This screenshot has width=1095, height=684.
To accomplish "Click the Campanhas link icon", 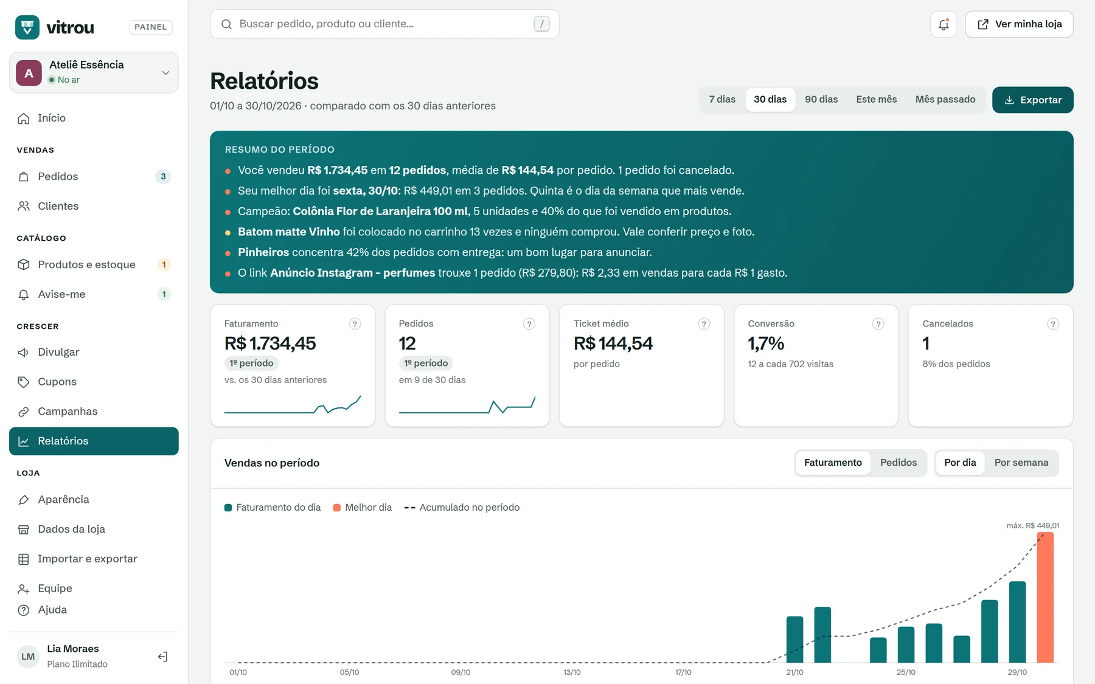I will coord(24,412).
